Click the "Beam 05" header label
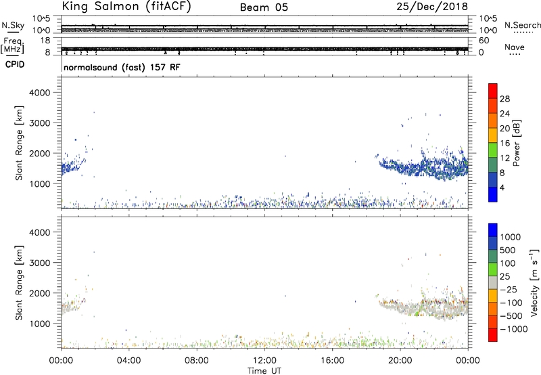The width and height of the screenshot is (541, 375). coord(264,7)
